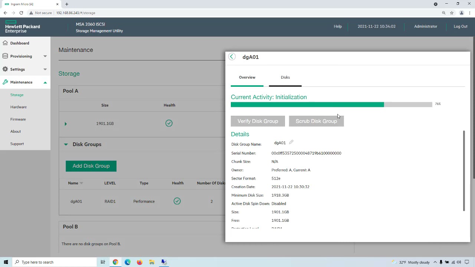The width and height of the screenshot is (475, 267).
Task: Click the Verify Disk Group button
Action: pos(258,121)
